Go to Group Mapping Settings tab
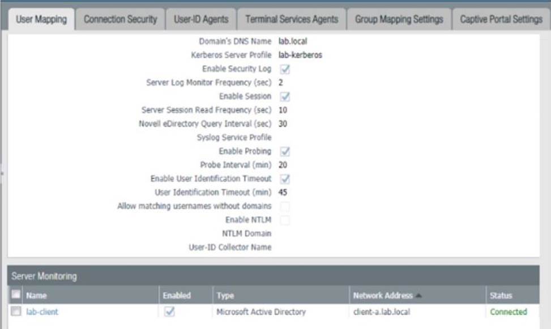The image size is (551, 329). (399, 19)
